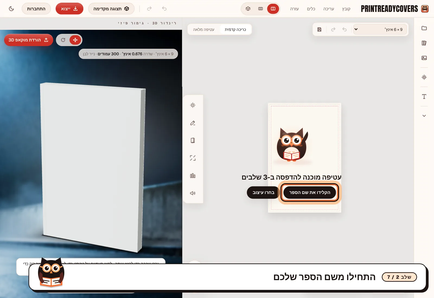Switch to עטיפה מלאה full wrap tab

(204, 29)
